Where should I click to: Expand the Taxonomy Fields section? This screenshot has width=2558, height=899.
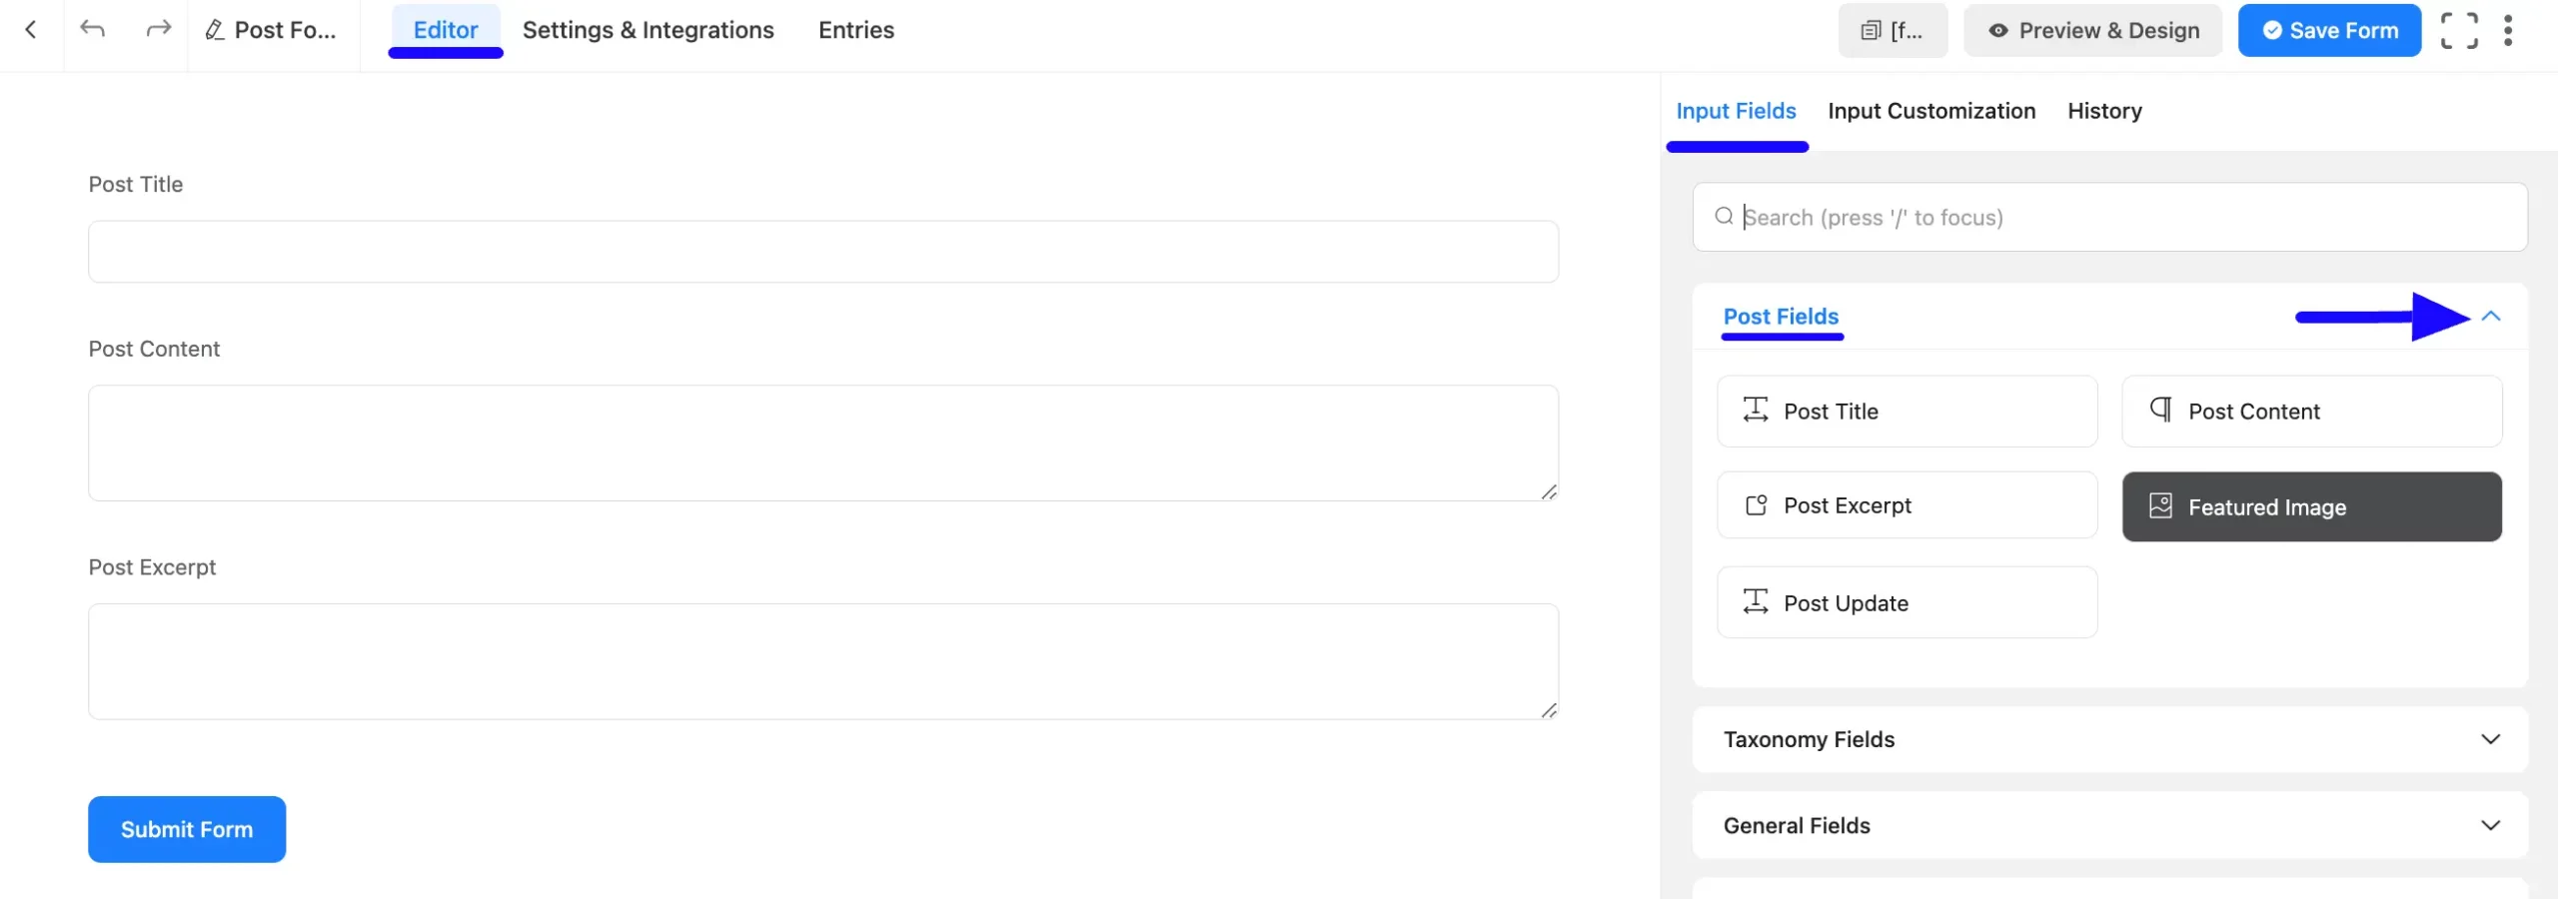click(x=2109, y=739)
